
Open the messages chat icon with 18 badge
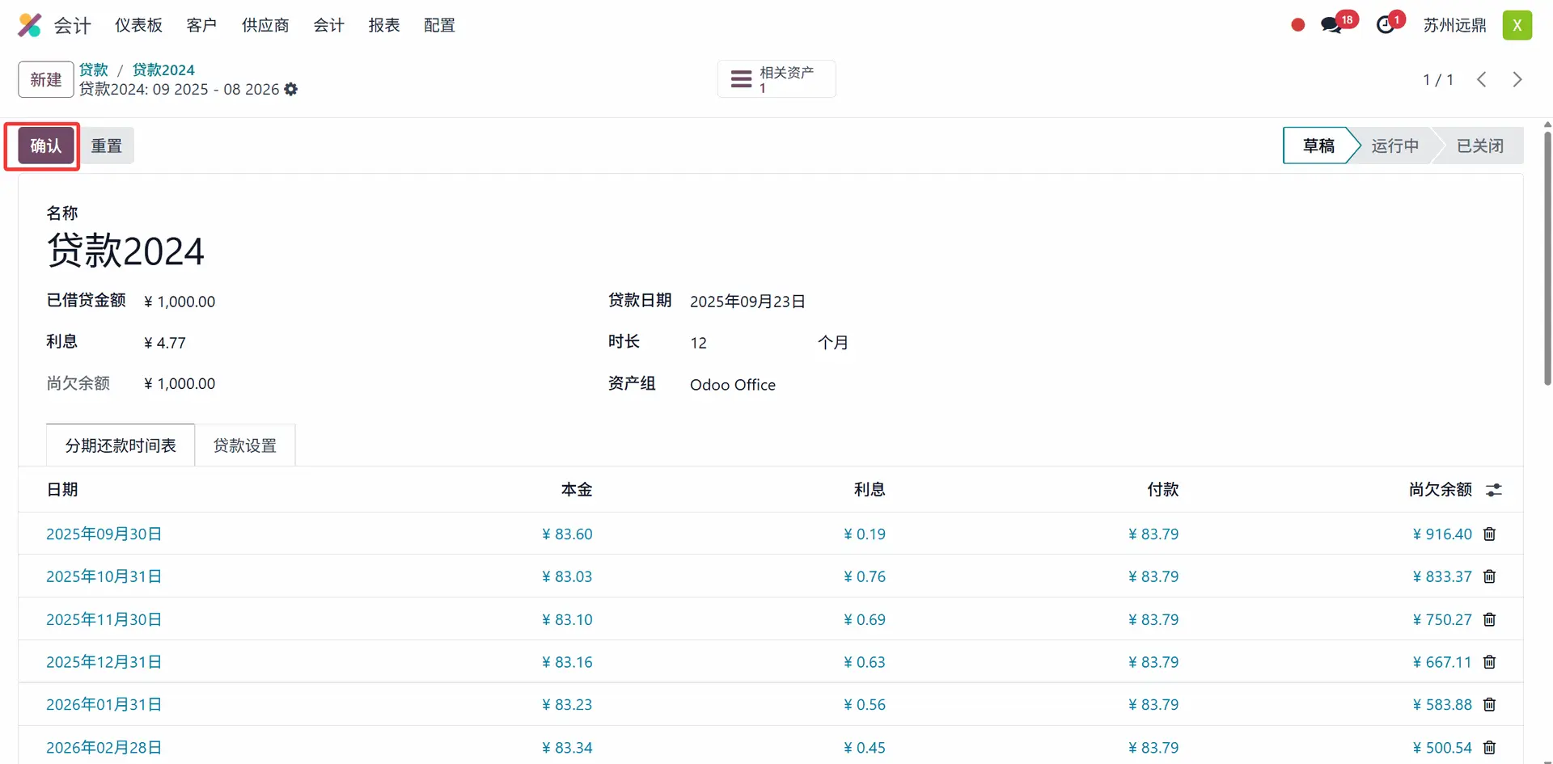click(1331, 25)
